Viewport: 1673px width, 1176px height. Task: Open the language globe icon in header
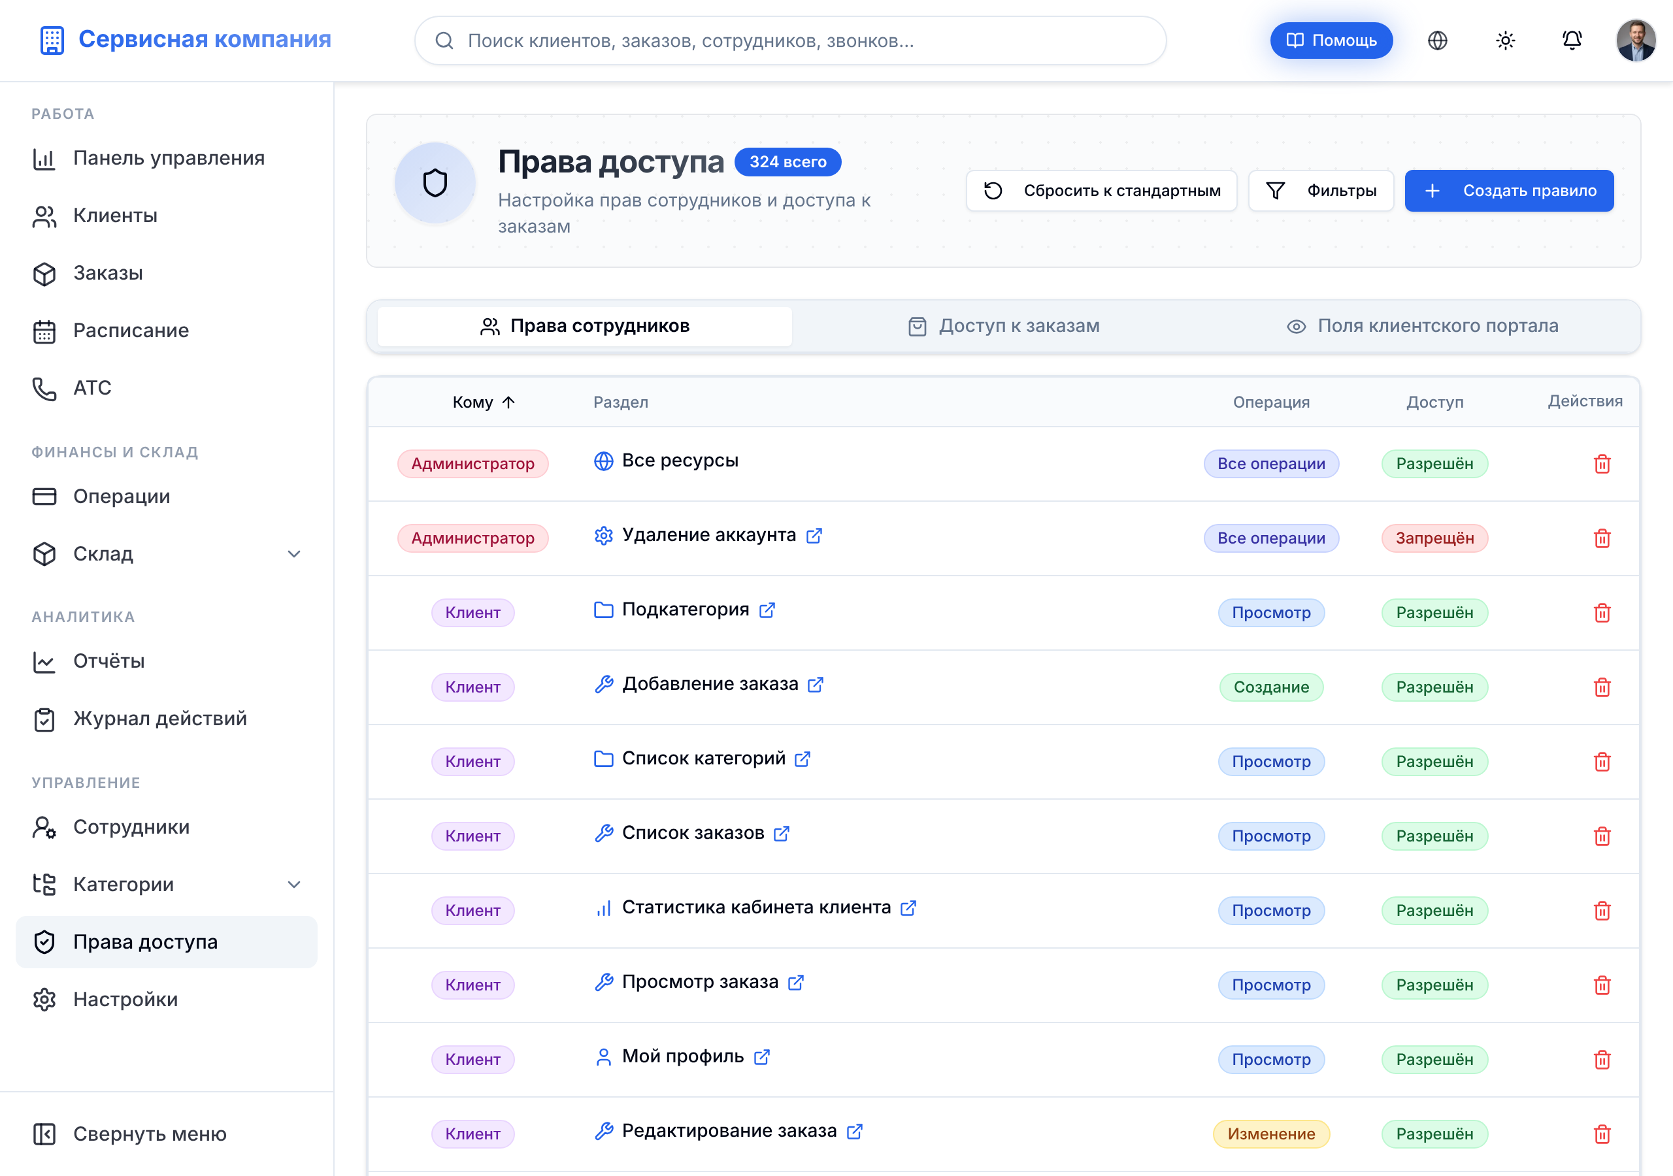[1437, 41]
